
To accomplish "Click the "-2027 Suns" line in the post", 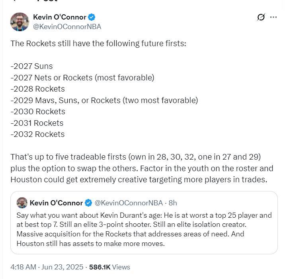I will tap(32, 66).
